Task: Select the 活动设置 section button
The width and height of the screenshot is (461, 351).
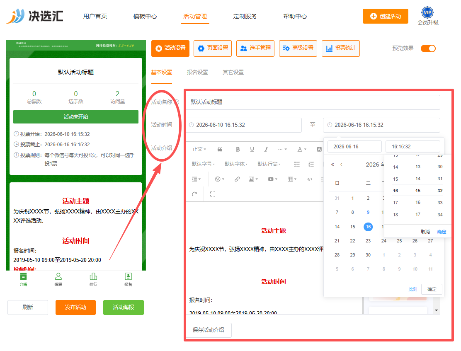Action: [170, 48]
